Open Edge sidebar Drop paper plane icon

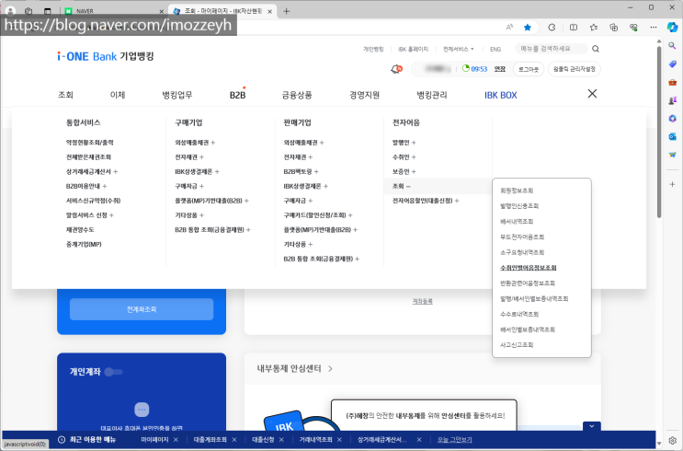[673, 155]
